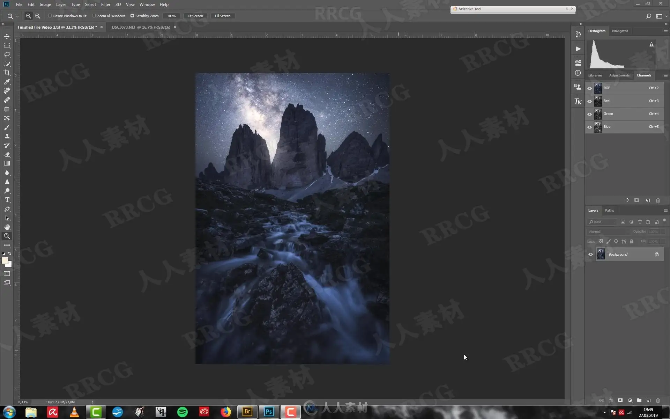Open Normal blend mode dropdown
Image resolution: width=670 pixels, height=419 pixels.
pos(608,232)
